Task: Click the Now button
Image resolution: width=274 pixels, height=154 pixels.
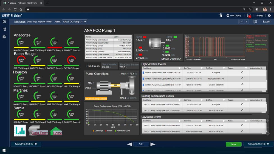Action: (234, 144)
